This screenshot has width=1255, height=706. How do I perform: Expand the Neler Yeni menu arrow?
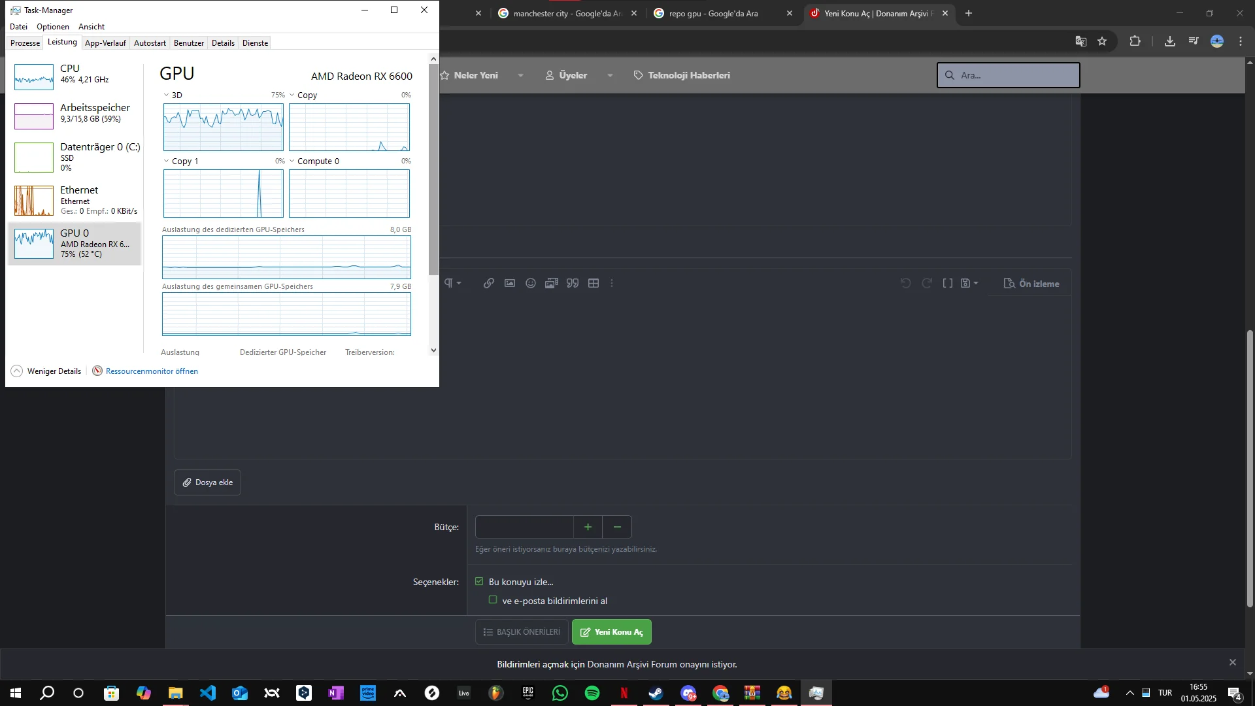click(x=520, y=75)
